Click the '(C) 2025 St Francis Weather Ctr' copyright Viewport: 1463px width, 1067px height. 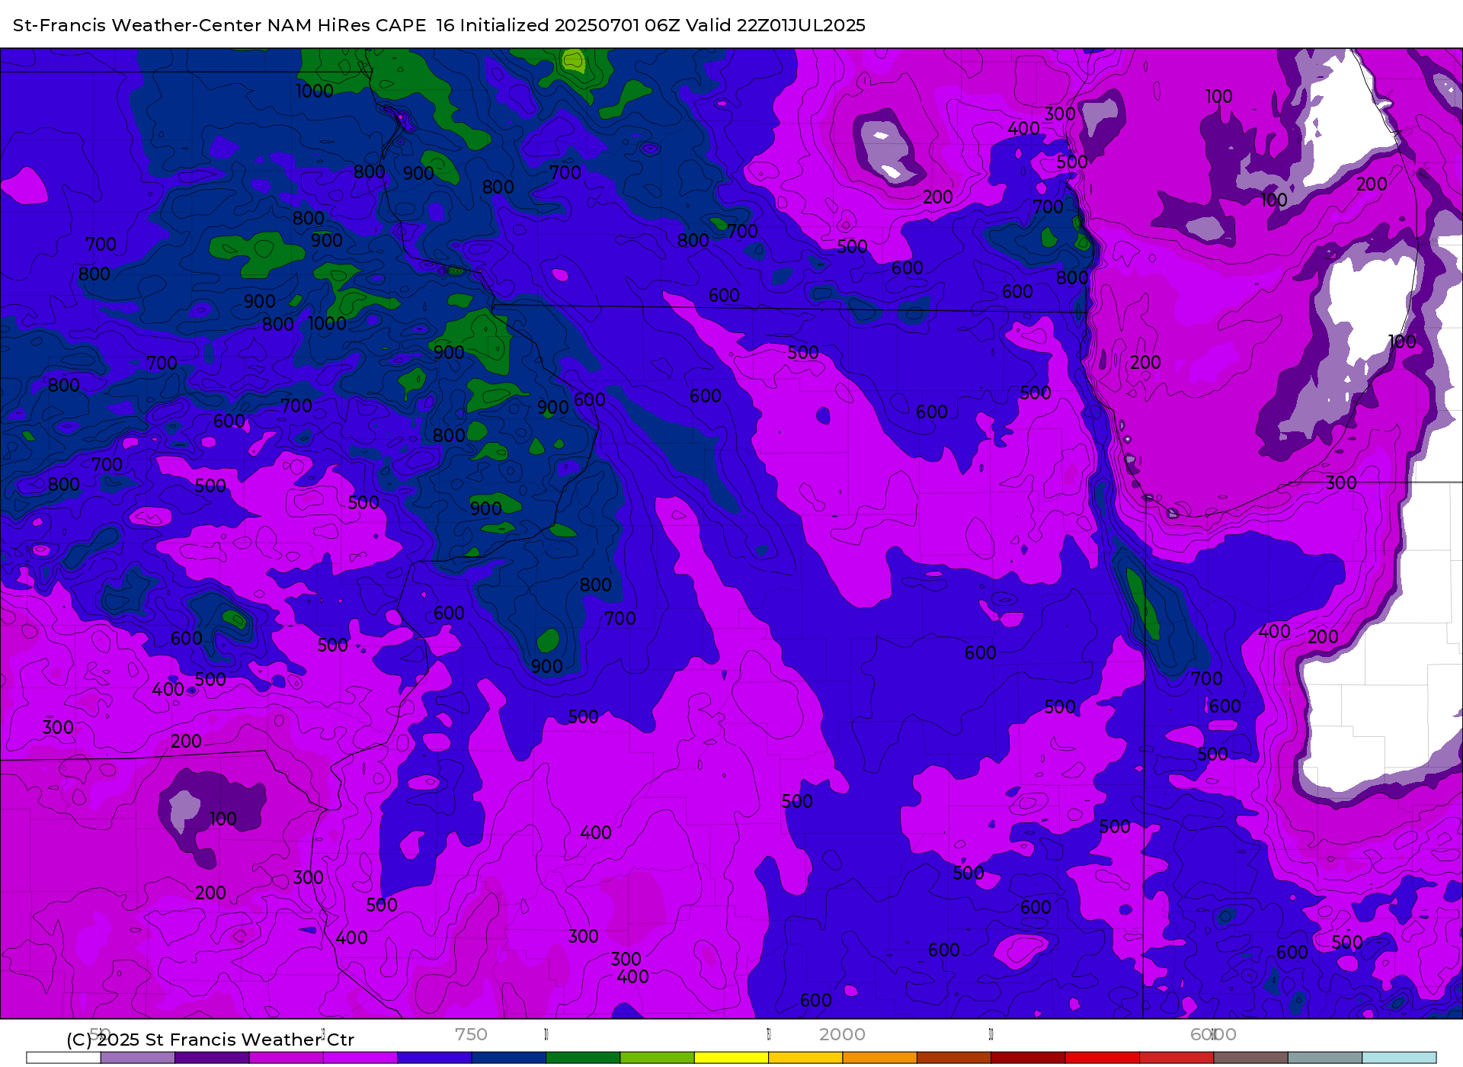click(x=210, y=1040)
